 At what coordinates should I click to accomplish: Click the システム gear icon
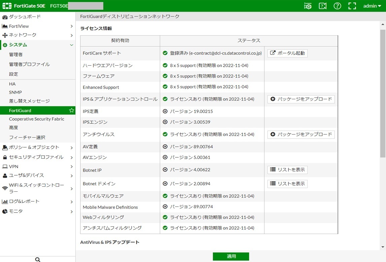coord(5,45)
